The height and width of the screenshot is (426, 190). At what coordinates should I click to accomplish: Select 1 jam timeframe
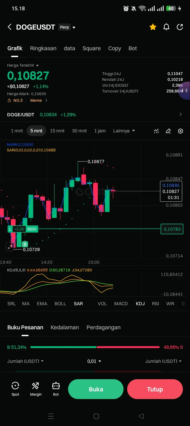(x=100, y=131)
